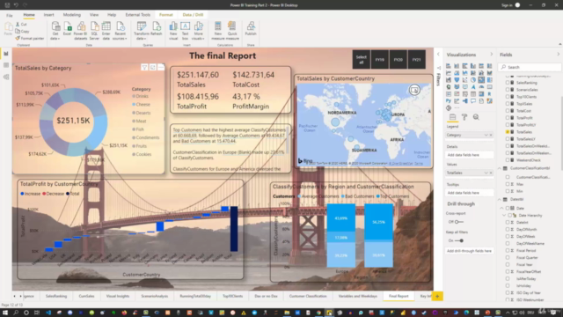Click the Add drill-through fields well
The width and height of the screenshot is (563, 317).
[469, 251]
